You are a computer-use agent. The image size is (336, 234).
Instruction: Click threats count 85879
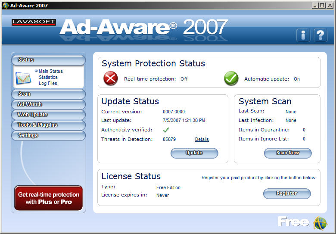(x=169, y=139)
